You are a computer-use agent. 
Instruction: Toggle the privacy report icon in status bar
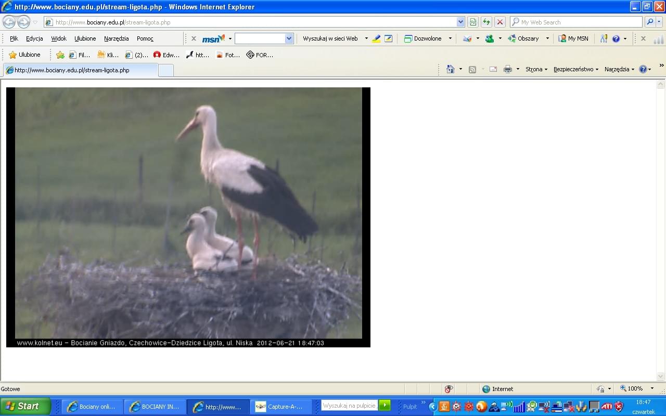click(x=449, y=389)
